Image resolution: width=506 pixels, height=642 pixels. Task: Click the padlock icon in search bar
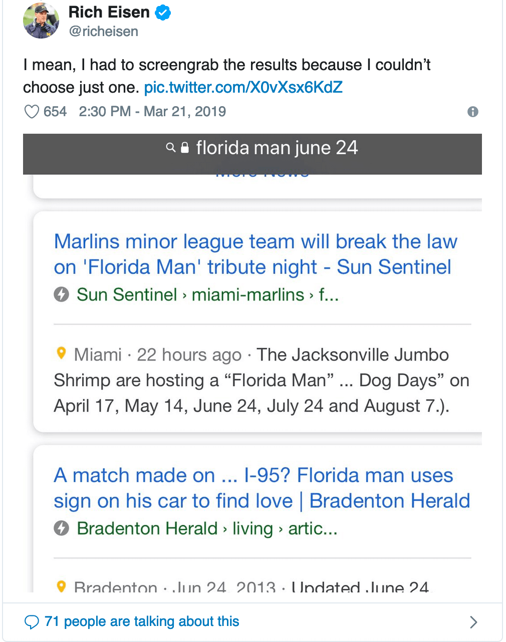point(185,148)
